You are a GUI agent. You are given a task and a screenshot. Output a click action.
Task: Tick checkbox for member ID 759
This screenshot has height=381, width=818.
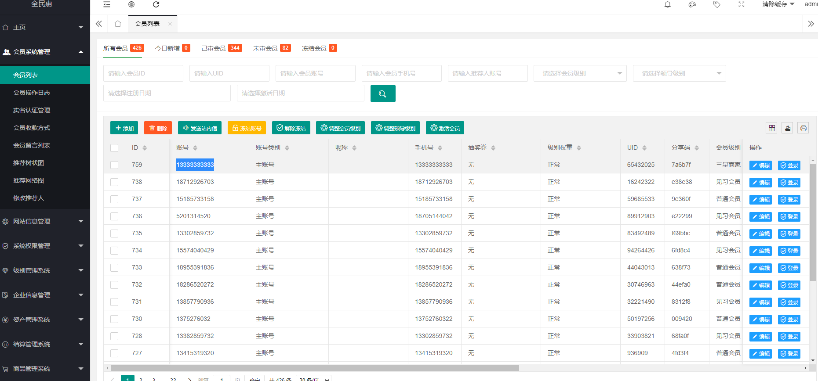click(x=114, y=165)
